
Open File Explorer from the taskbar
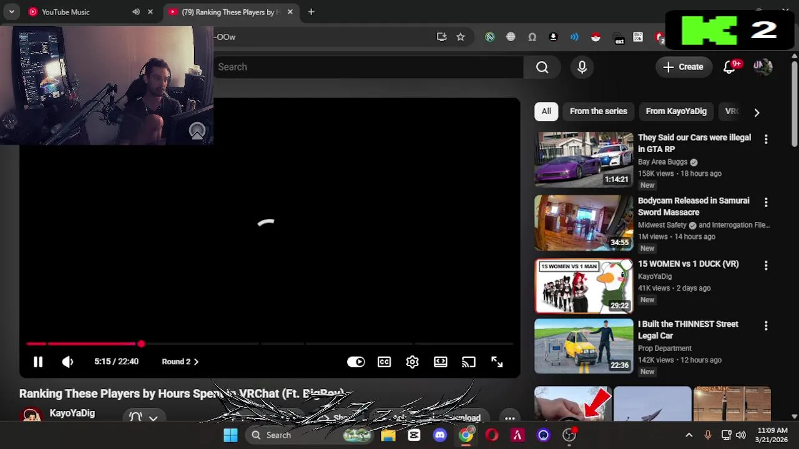tap(388, 435)
